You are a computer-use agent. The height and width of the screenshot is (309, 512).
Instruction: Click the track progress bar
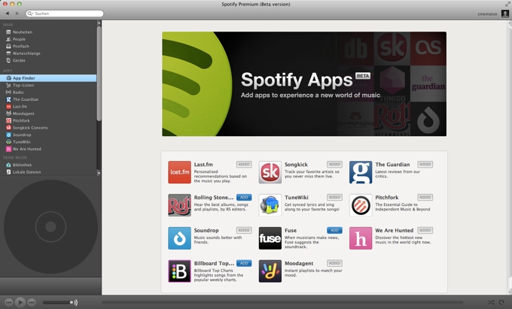tap(282, 302)
